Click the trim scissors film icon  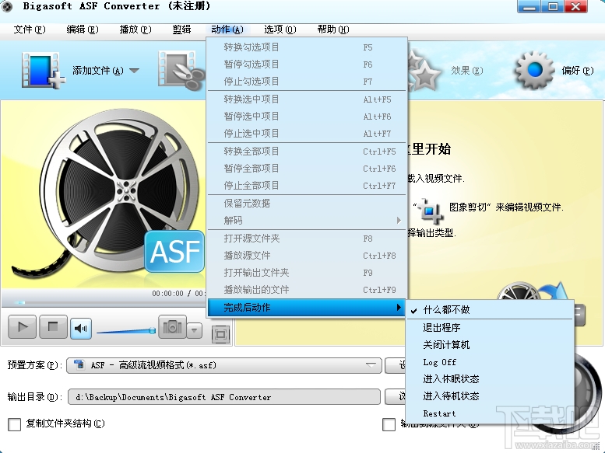[x=181, y=71]
